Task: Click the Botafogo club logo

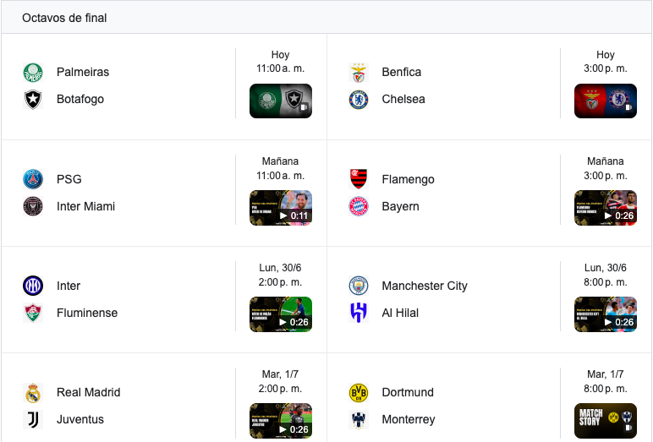Action: tap(33, 100)
